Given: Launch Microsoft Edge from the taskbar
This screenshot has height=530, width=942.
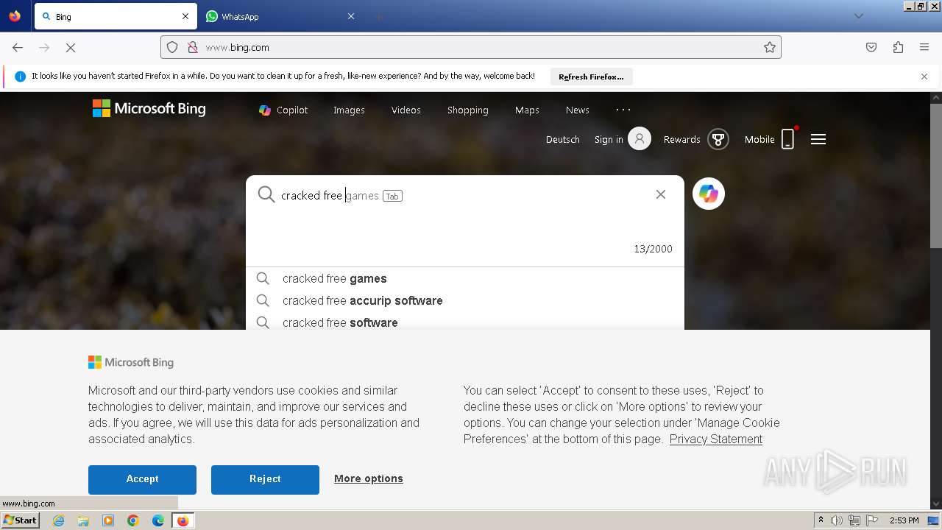Looking at the screenshot, I should (158, 520).
